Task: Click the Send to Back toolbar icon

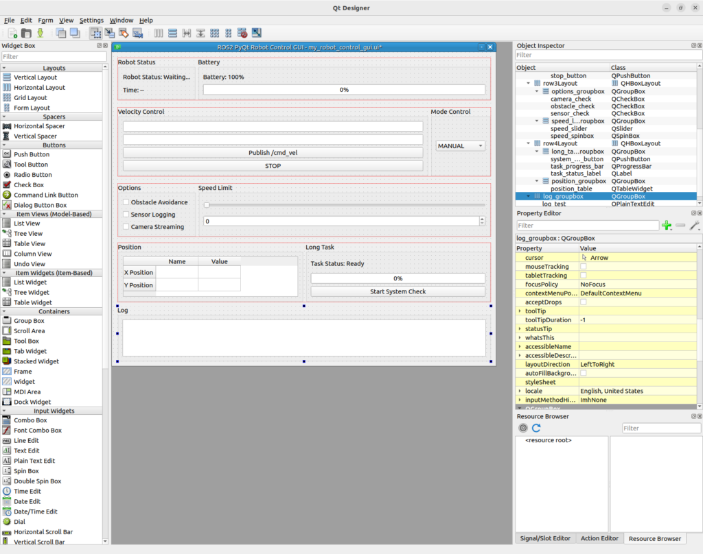Action: [61, 33]
